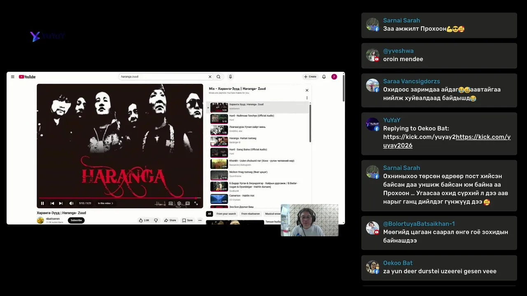Click the video title 'Харанга-Зүүд | Haranga- Zuud'
Image resolution: width=527 pixels, height=296 pixels.
pyautogui.click(x=61, y=213)
